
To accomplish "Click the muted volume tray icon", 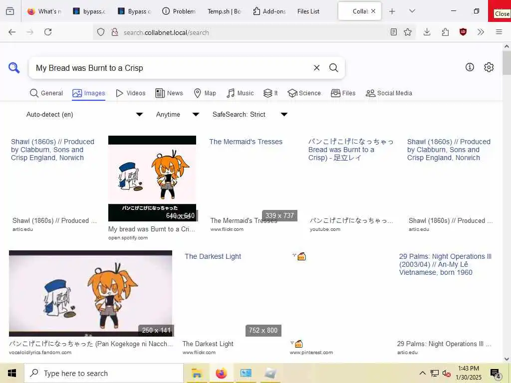I will click(446, 374).
